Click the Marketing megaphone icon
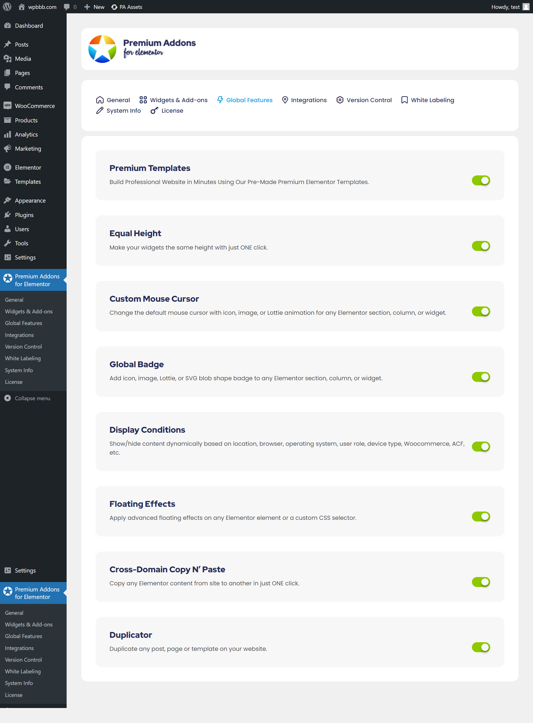Viewport: 533px width, 723px height. [x=8, y=149]
